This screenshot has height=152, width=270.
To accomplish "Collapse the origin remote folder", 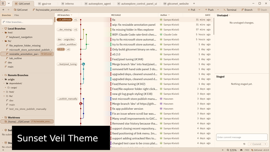I will pos(3,79).
